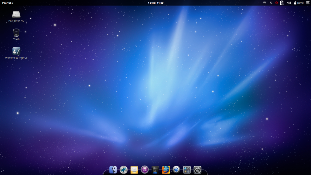
Task: Open the app store grid icon in dock
Action: pos(187,170)
